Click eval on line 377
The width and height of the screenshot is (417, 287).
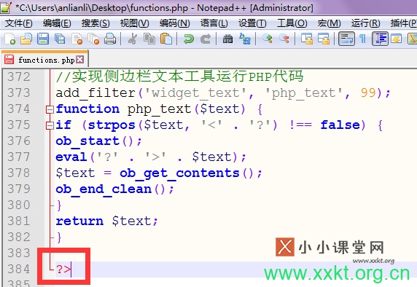71,157
